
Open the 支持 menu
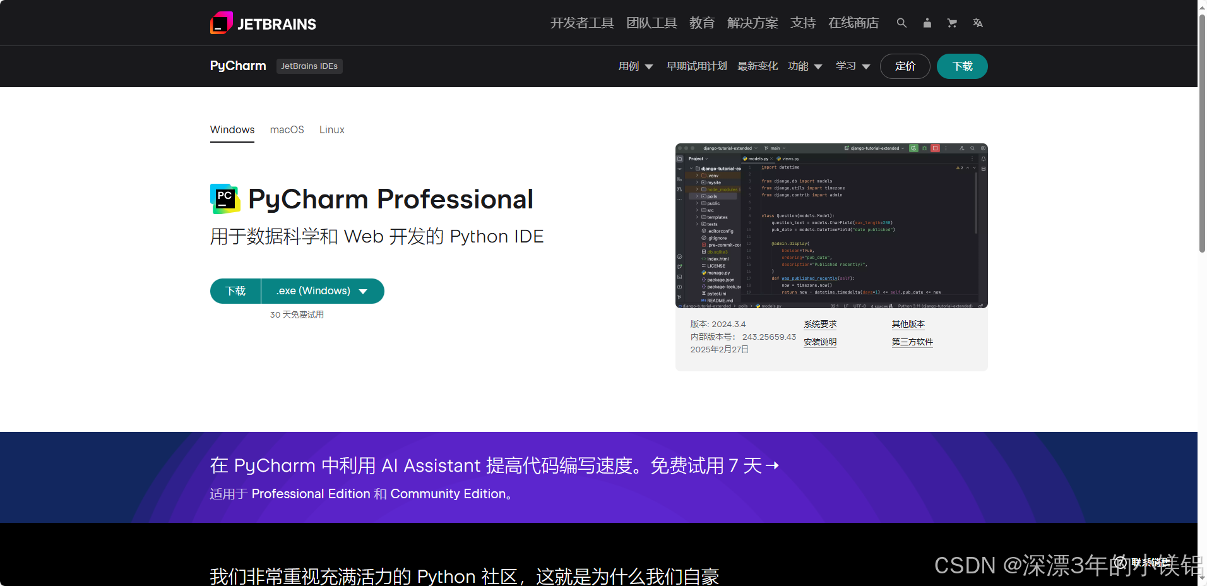803,23
